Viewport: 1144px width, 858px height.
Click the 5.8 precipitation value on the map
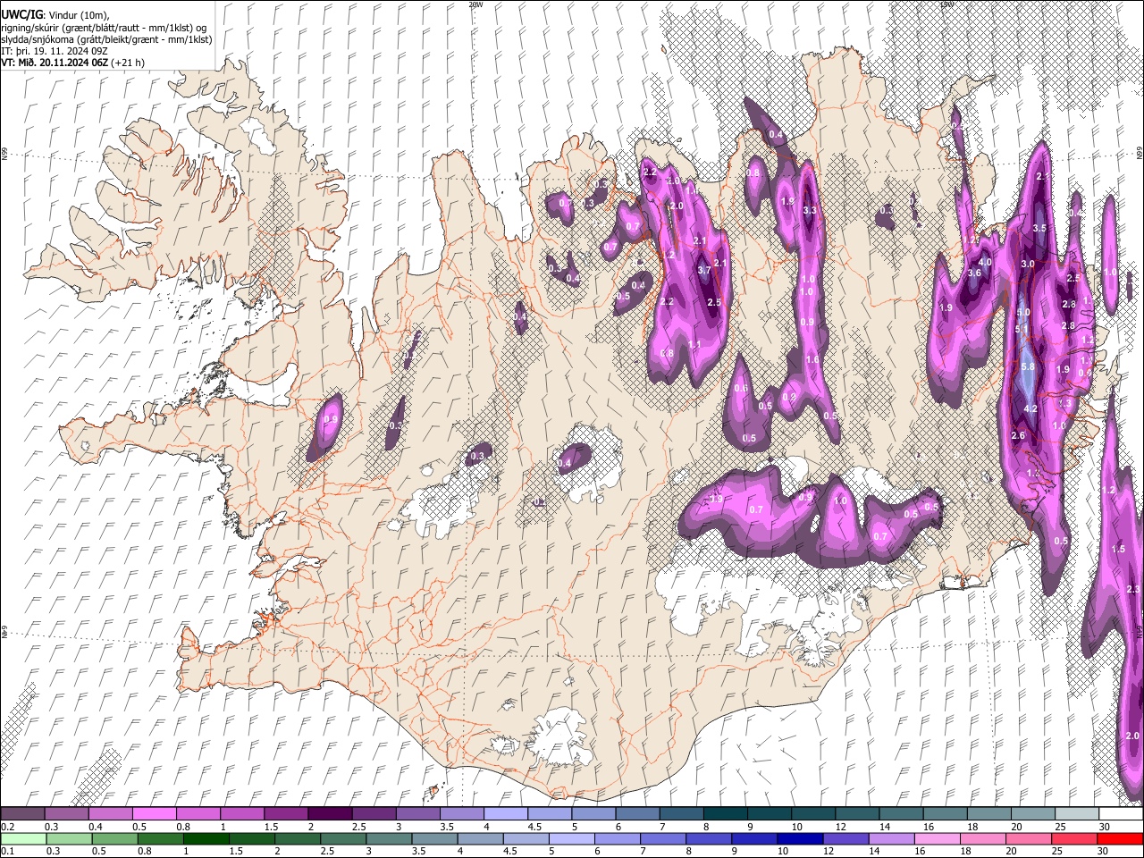[1028, 366]
